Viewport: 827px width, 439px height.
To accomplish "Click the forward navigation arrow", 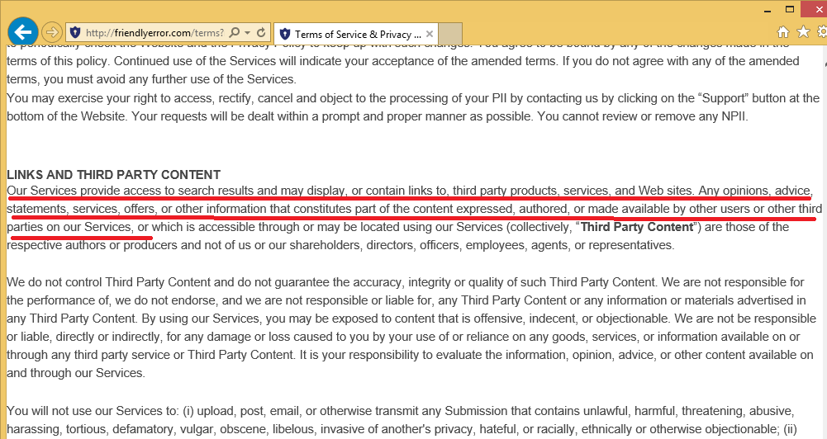I will coord(51,33).
